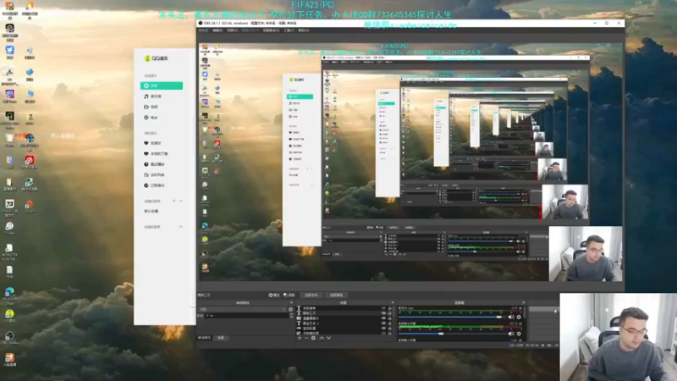Viewport: 677px width, 381px height.
Task: Open 最近播放 recently played in QQ Music
Action: 154,164
